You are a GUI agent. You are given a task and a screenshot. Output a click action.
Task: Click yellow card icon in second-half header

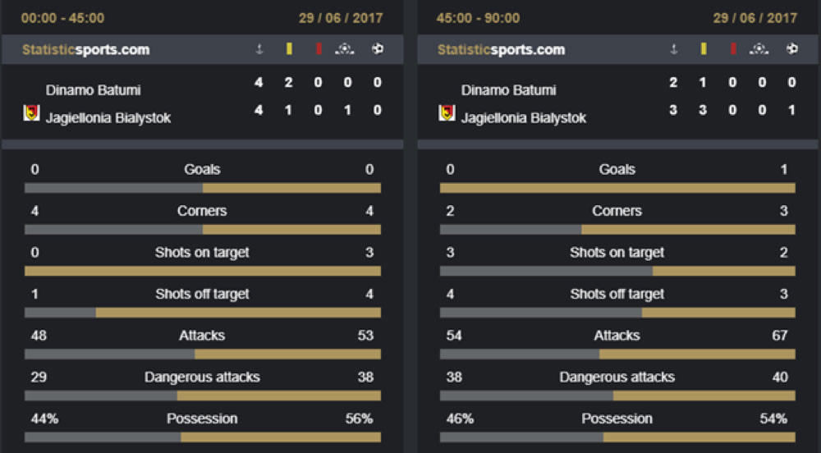click(x=704, y=48)
